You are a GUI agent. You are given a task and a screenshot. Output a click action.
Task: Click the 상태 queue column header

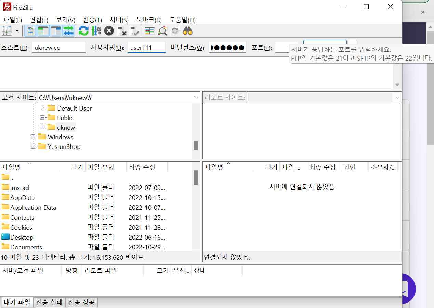pyautogui.click(x=217, y=270)
